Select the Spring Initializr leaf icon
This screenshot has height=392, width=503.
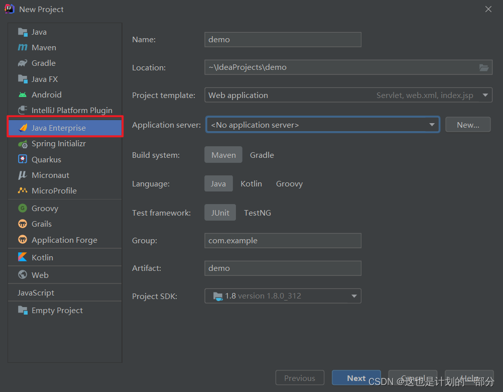pyautogui.click(x=23, y=144)
